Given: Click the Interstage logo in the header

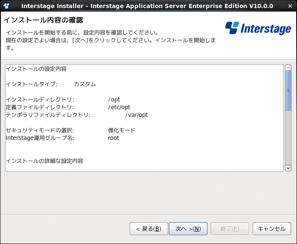Looking at the screenshot, I should (x=258, y=29).
